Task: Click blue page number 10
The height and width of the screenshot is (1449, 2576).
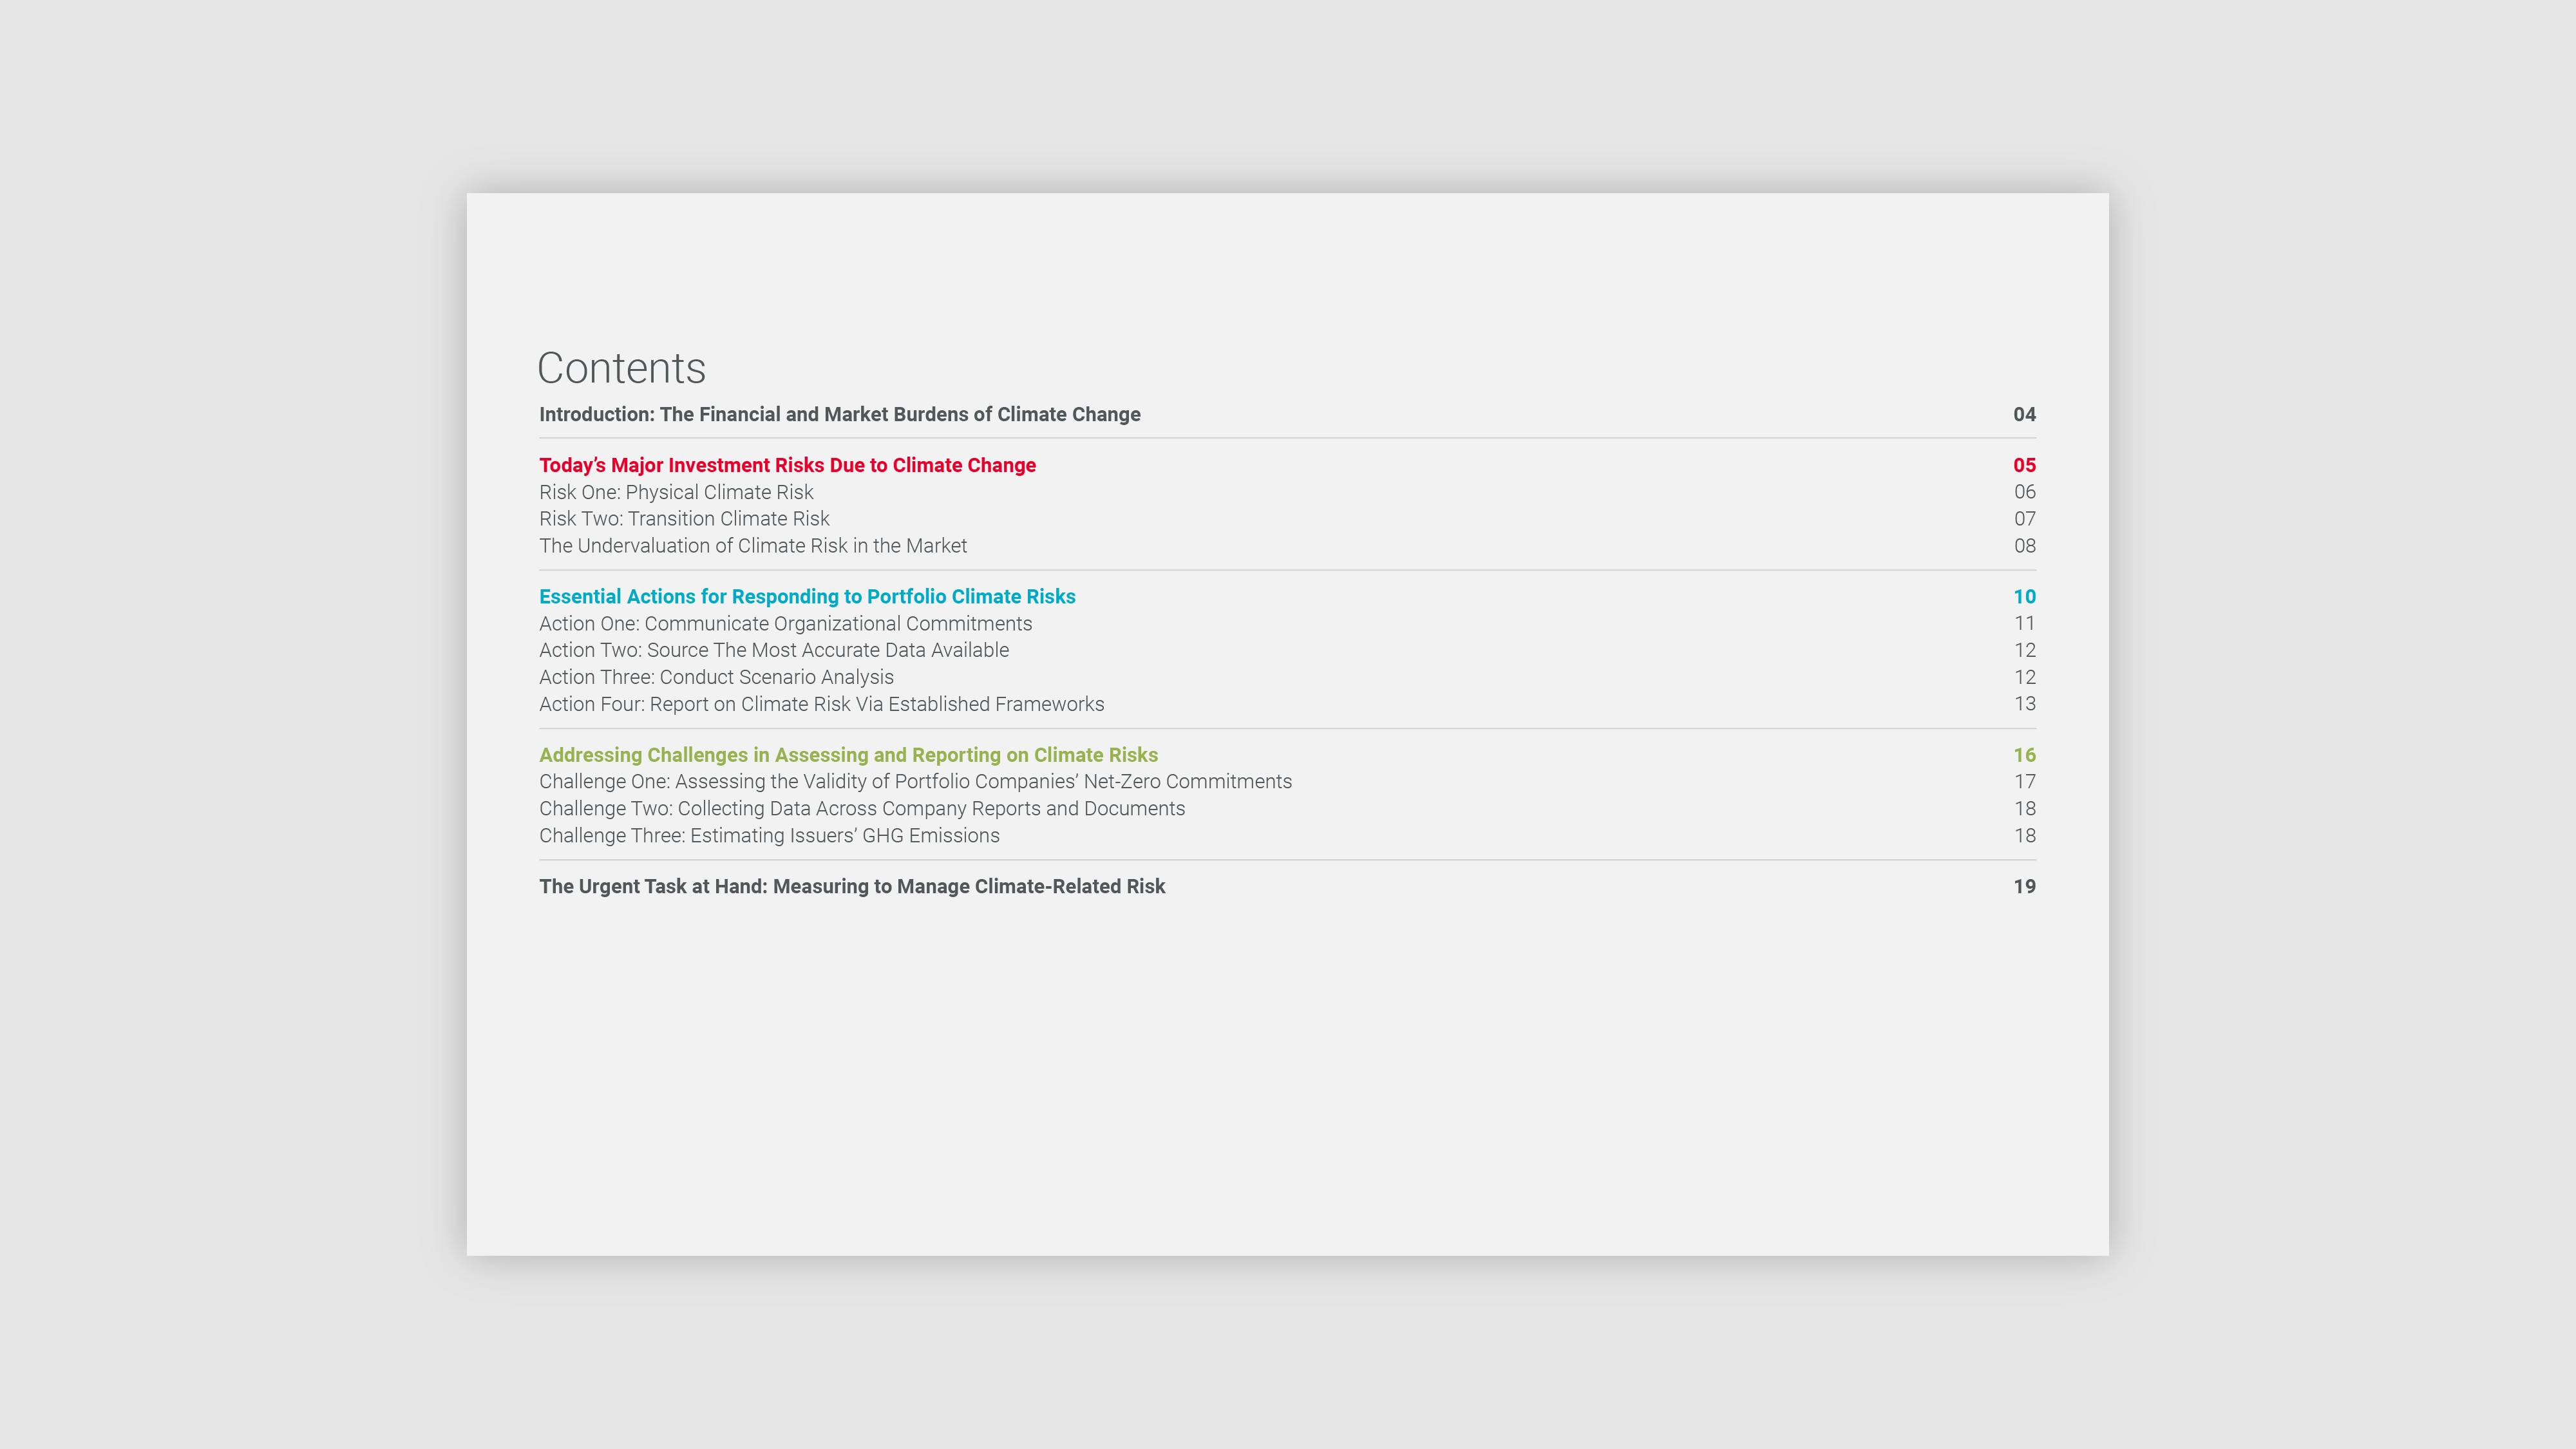Action: [2024, 597]
